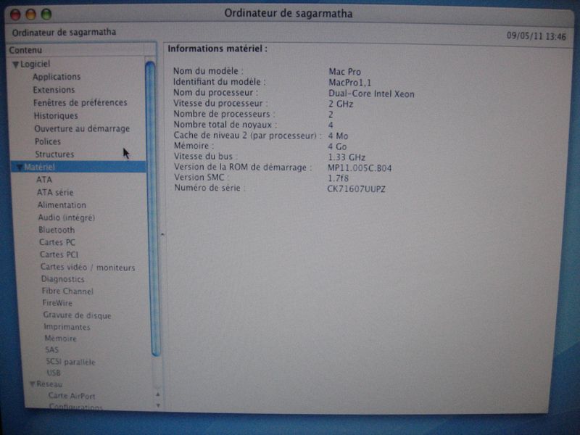580x435 pixels.
Task: Close the window with red button
Action: pos(15,14)
